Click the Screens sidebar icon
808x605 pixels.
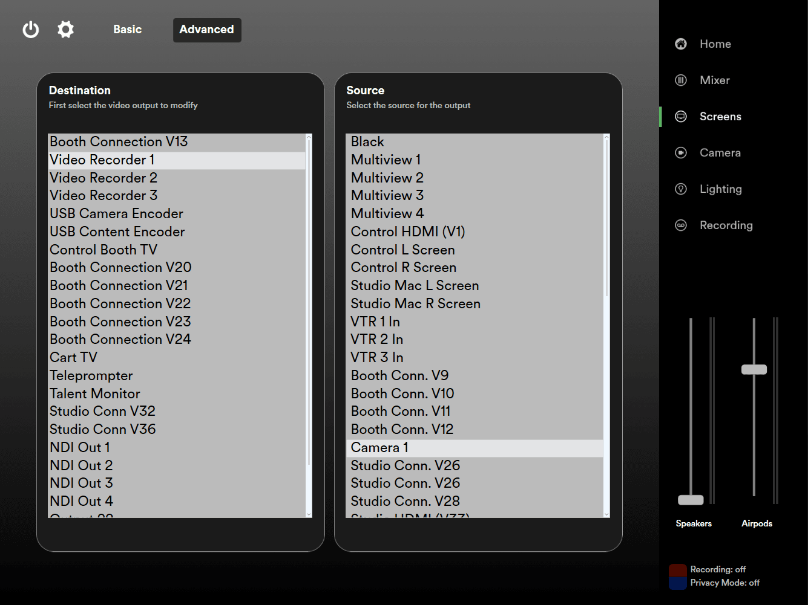[x=681, y=116]
